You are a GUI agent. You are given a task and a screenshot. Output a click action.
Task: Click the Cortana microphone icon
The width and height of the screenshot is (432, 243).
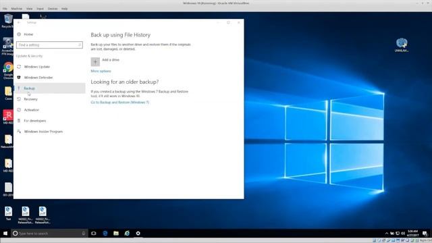(84, 234)
